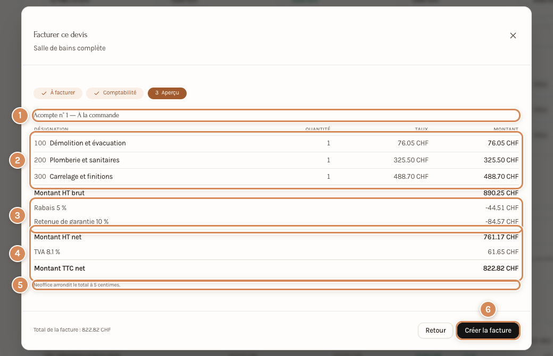
Task: Select the Démolition et évacuation row
Action: click(x=276, y=143)
